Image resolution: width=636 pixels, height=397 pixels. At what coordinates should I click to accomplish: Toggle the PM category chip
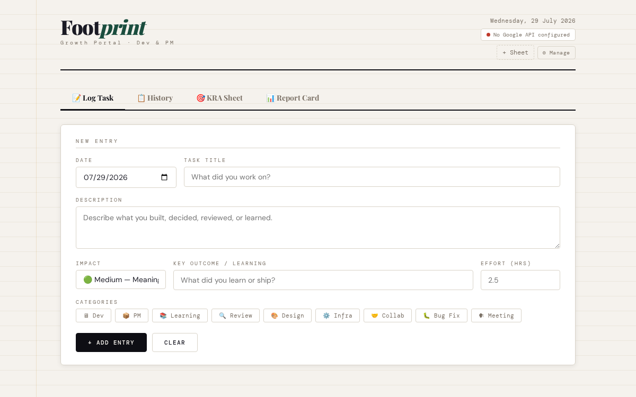click(131, 315)
